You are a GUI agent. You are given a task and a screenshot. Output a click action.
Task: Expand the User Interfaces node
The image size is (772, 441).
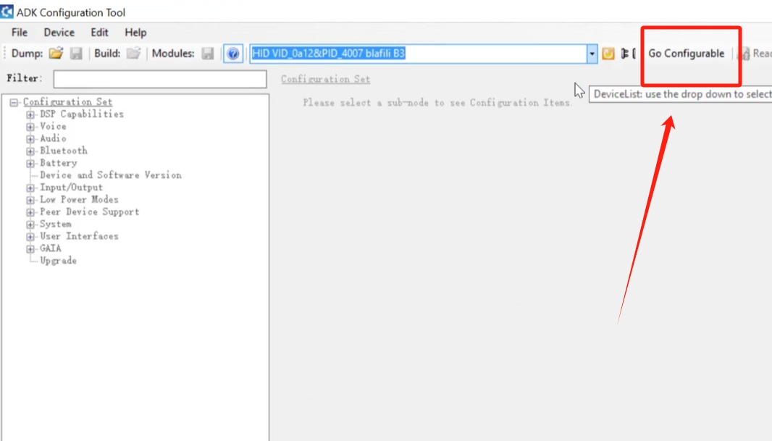pyautogui.click(x=30, y=237)
